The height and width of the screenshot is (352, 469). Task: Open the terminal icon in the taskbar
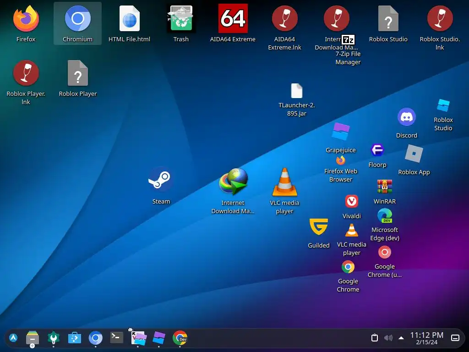[117, 338]
